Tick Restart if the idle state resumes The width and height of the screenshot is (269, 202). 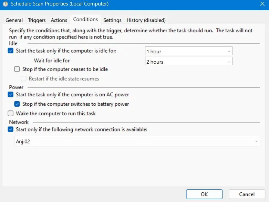23,79
